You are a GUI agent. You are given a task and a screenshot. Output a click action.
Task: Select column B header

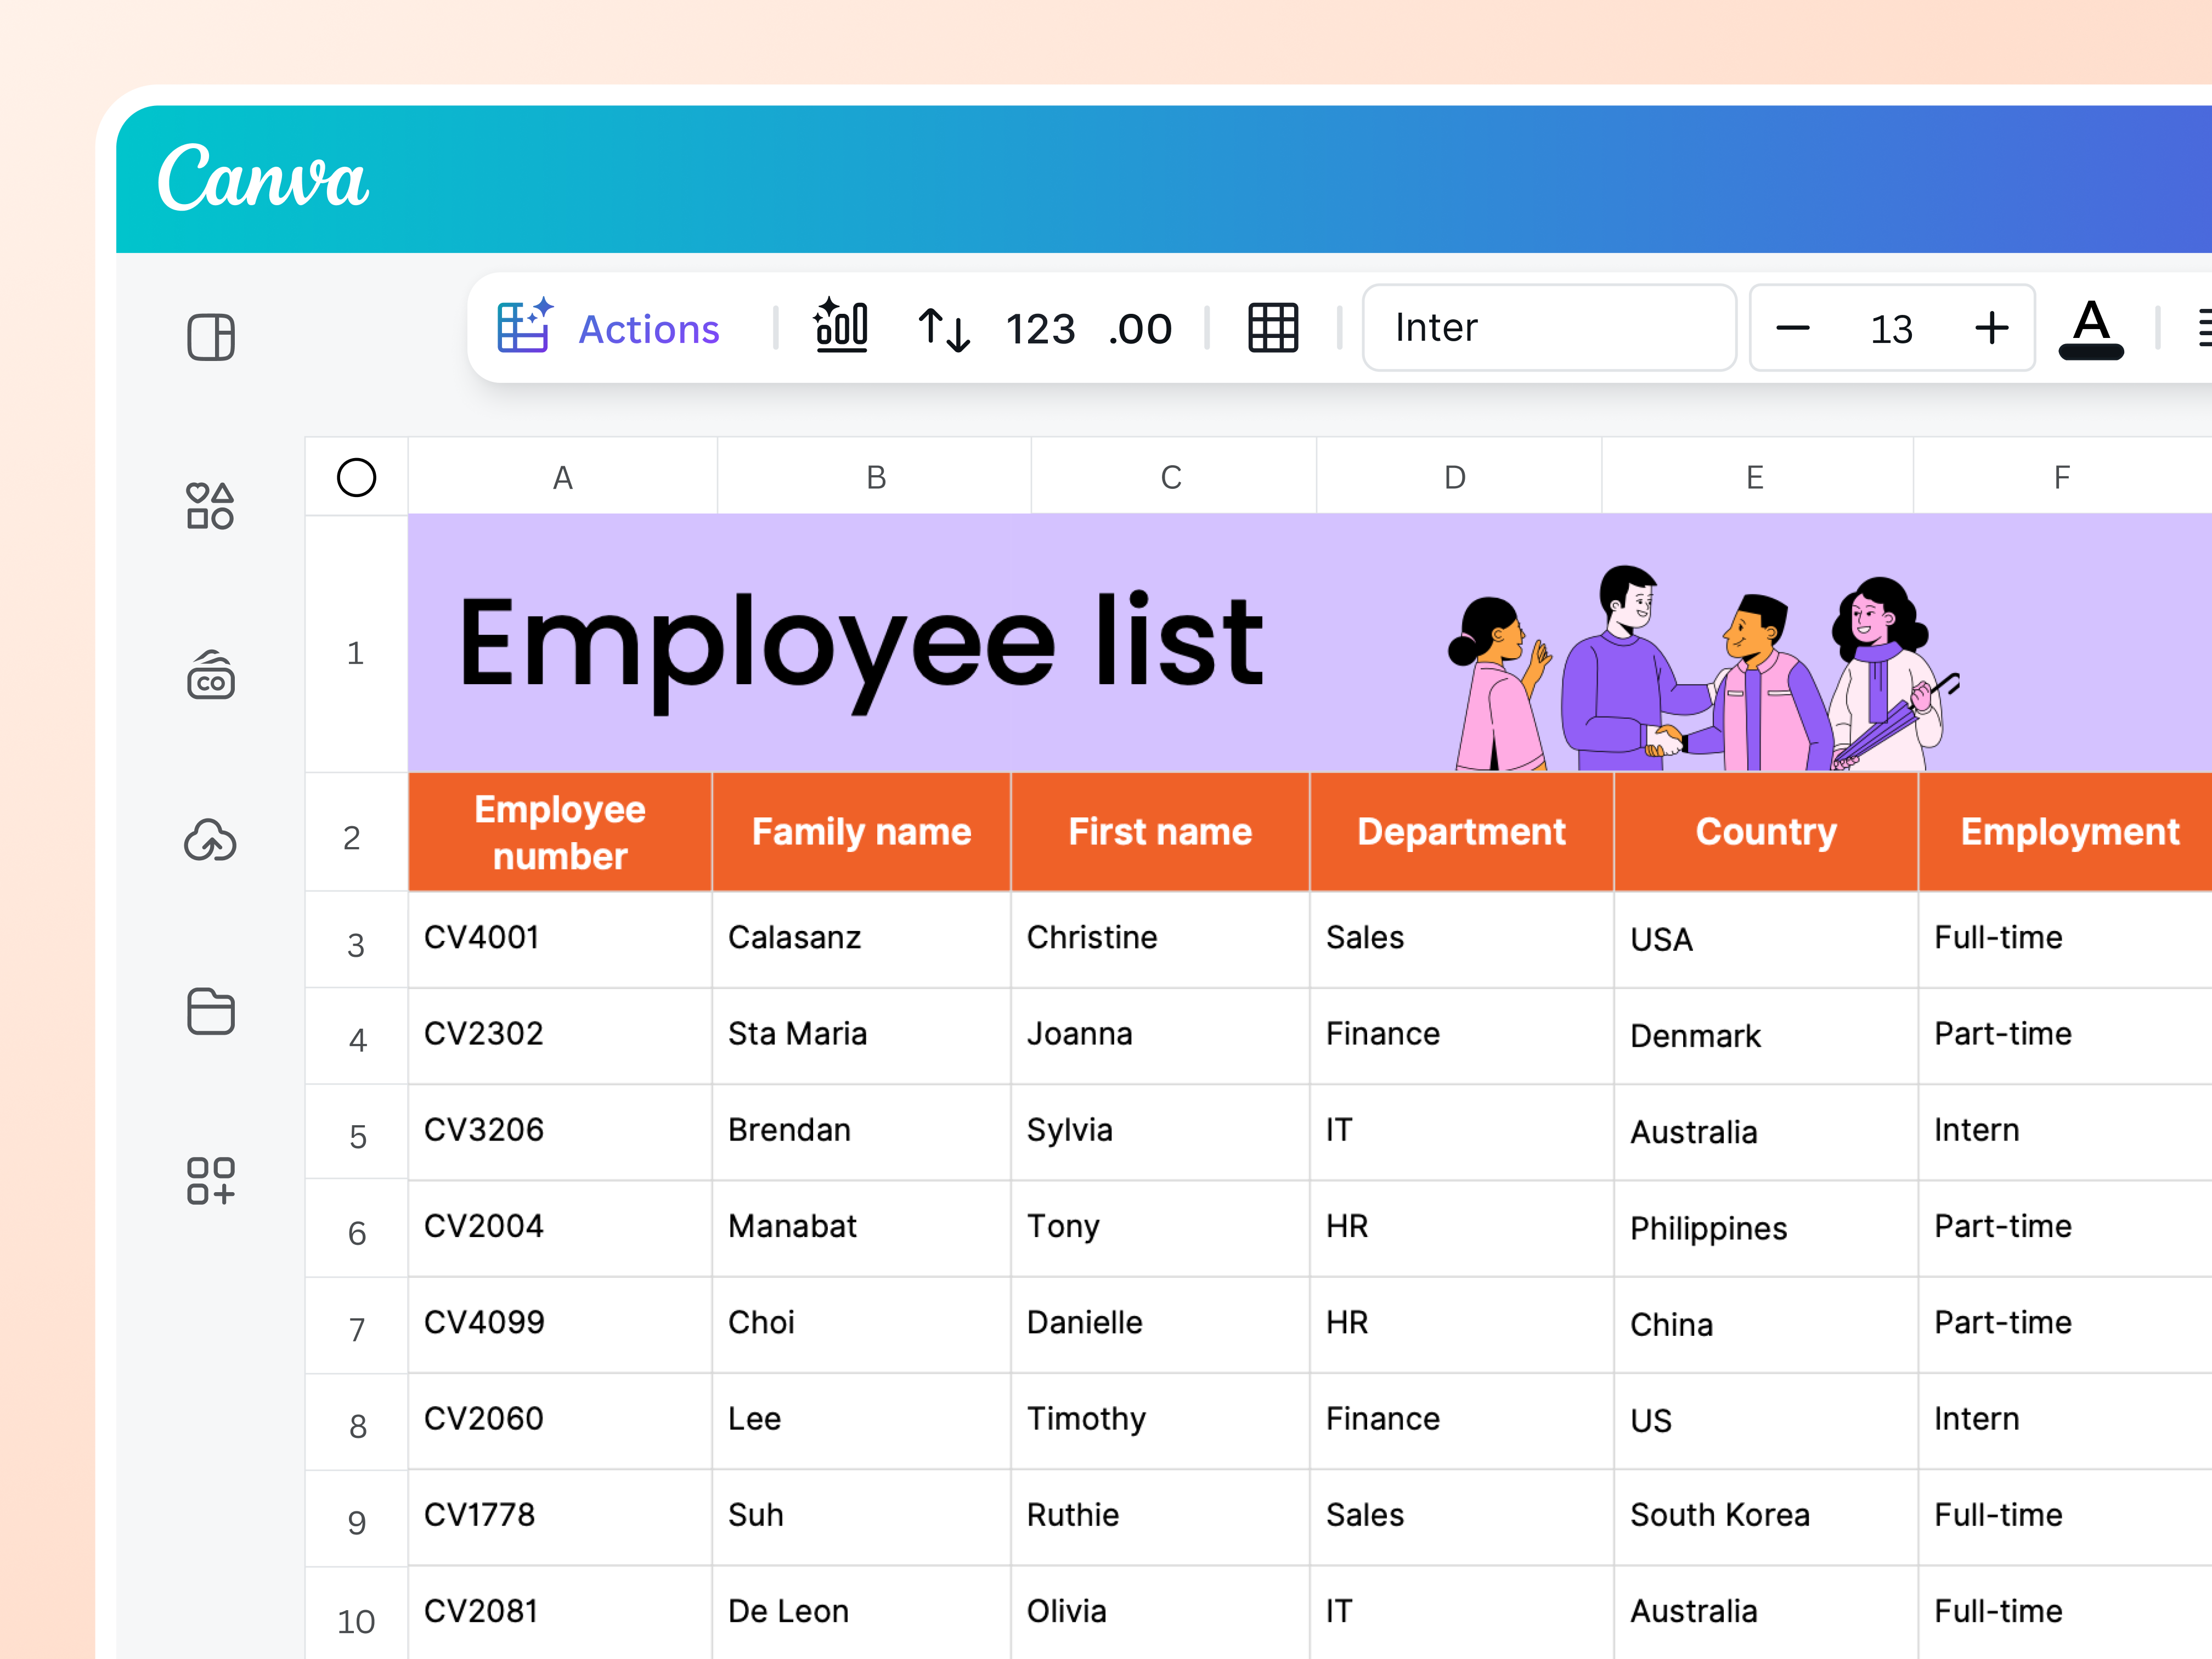tap(875, 477)
